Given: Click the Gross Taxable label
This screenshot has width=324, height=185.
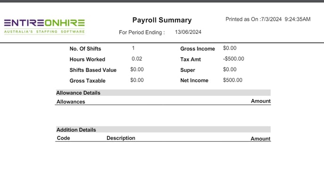Looking at the screenshot, I should pyautogui.click(x=88, y=81).
